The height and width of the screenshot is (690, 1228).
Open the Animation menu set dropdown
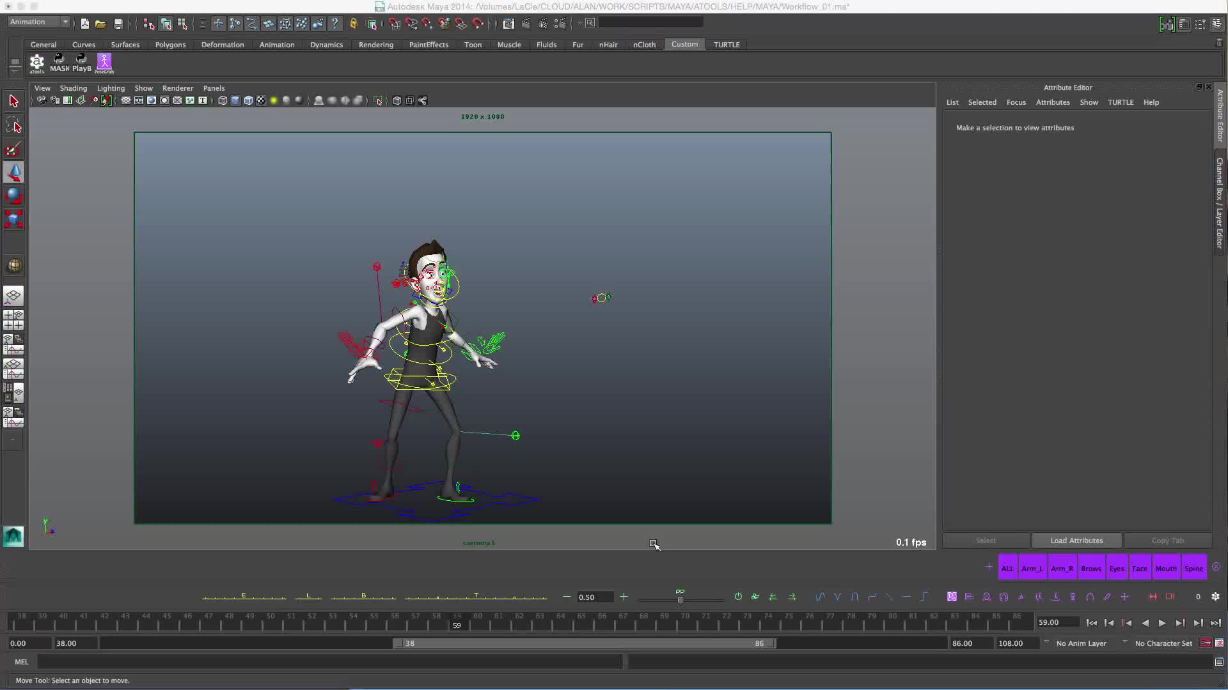tap(39, 22)
